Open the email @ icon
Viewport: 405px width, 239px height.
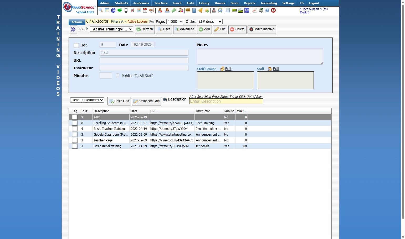pos(113,10)
